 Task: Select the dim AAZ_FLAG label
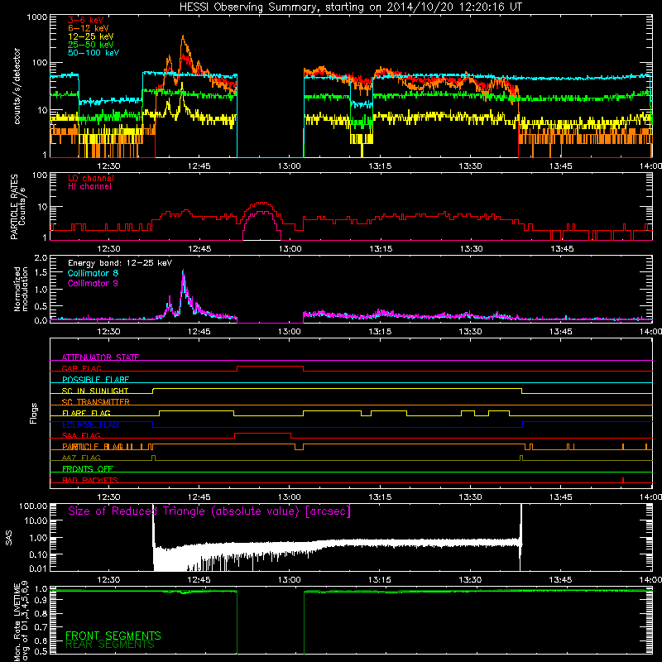click(81, 458)
